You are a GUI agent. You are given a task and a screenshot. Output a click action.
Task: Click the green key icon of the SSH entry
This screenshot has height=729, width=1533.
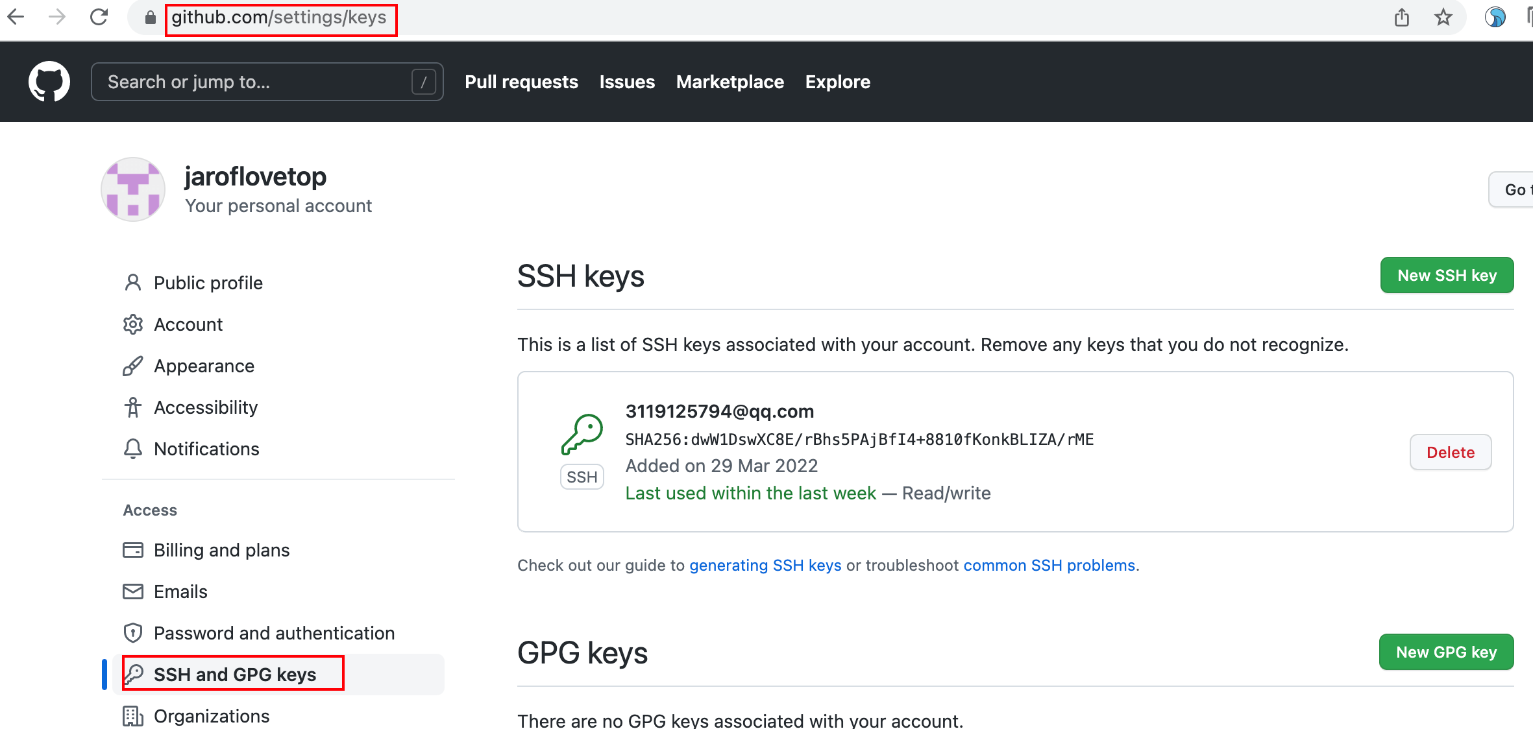[x=582, y=435]
